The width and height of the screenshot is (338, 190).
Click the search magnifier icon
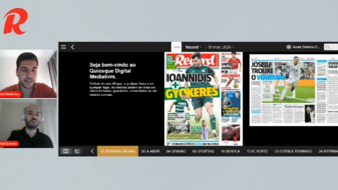click(x=328, y=47)
